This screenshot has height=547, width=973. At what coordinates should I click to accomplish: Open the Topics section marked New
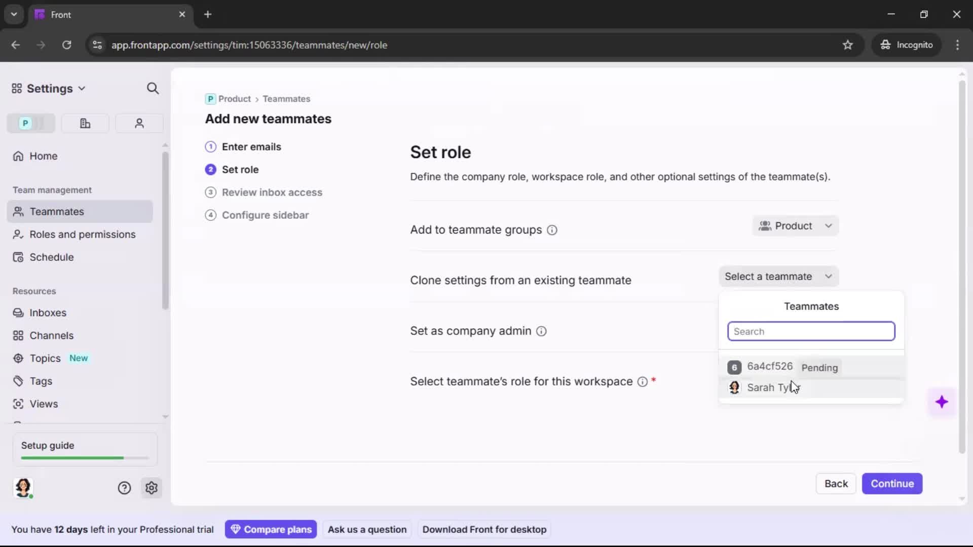(x=44, y=358)
